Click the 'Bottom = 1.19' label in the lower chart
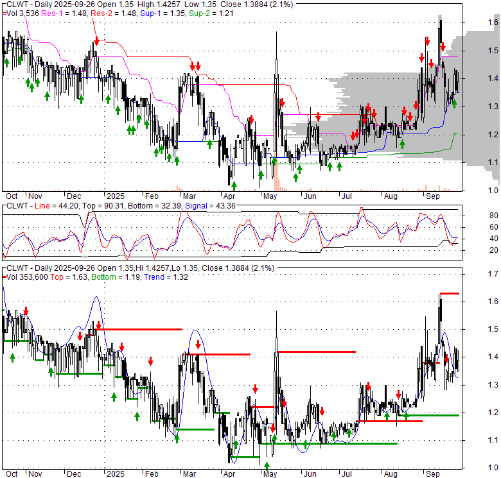 click(116, 277)
